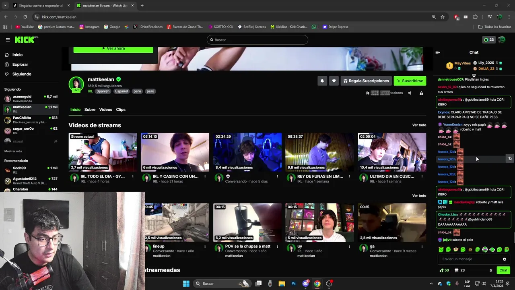Click the 23 points balance badge in header

coord(488,40)
